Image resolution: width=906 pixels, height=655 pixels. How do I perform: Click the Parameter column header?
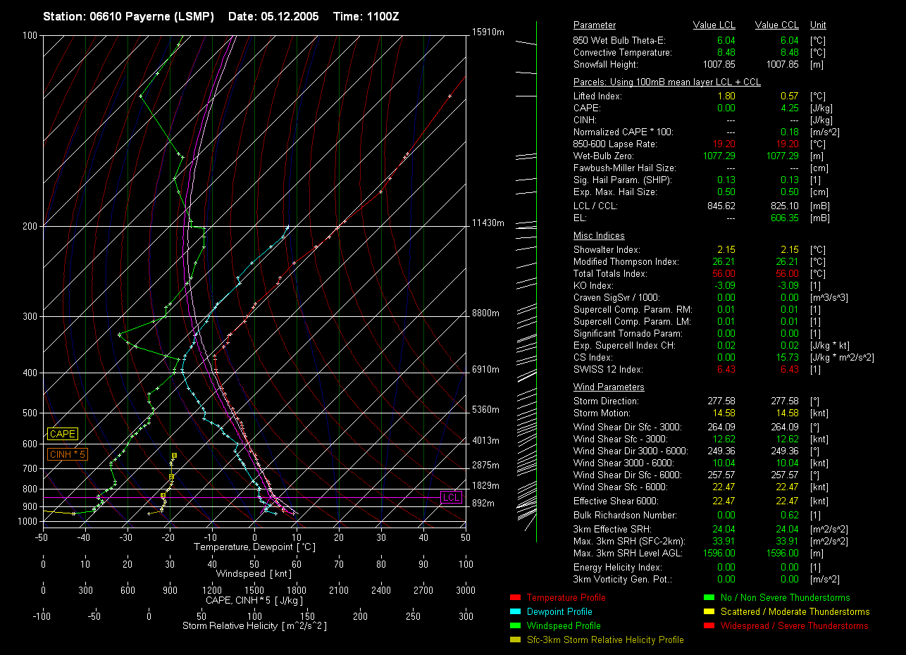pos(594,25)
